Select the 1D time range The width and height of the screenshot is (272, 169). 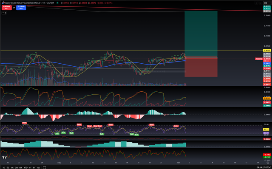(x=4, y=167)
